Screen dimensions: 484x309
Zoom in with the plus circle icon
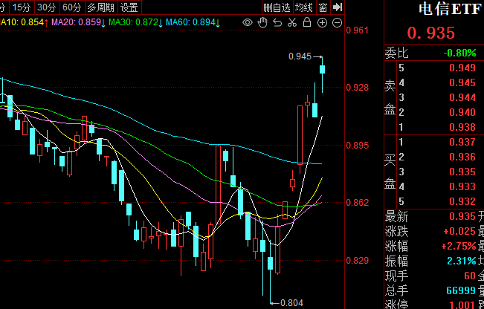322,23
